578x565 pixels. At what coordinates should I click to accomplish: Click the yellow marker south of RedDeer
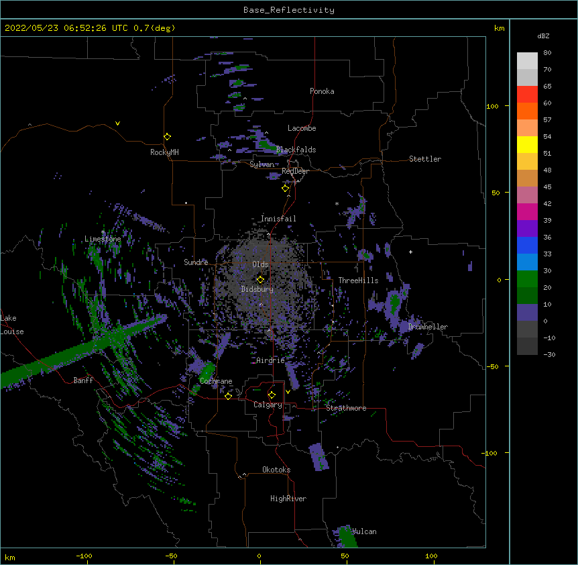coord(286,189)
